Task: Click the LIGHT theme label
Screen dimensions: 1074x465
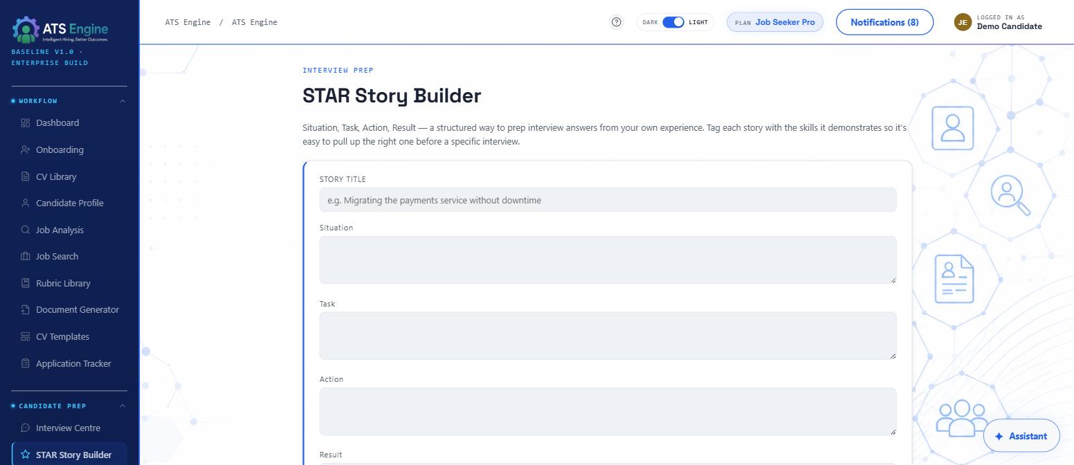Action: click(x=698, y=22)
